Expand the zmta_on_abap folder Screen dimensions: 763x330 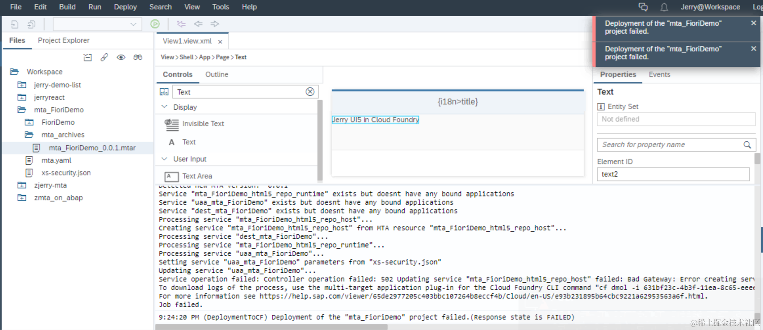pos(22,198)
